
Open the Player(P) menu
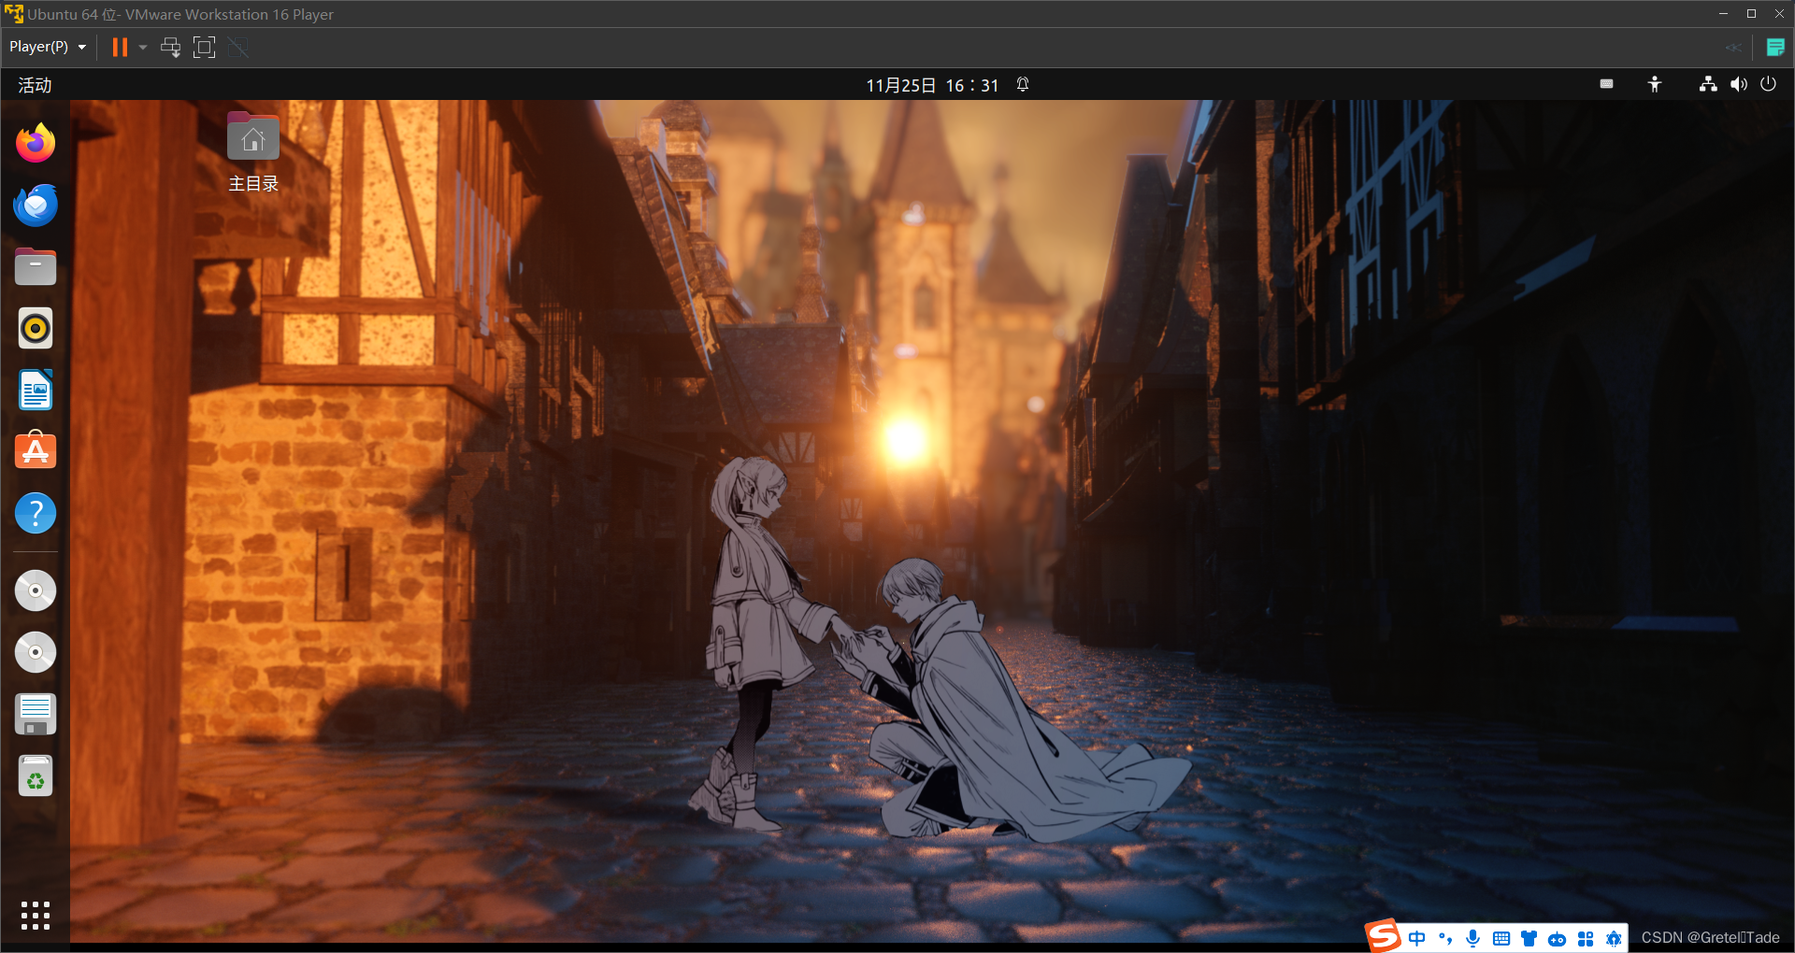coord(48,47)
